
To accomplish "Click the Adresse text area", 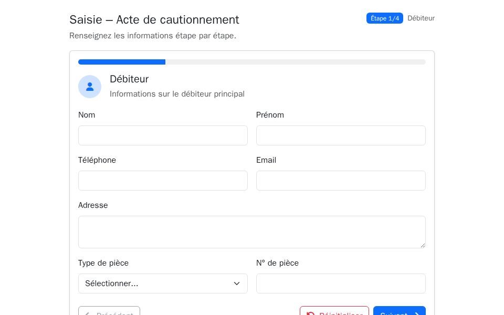I will [252, 232].
